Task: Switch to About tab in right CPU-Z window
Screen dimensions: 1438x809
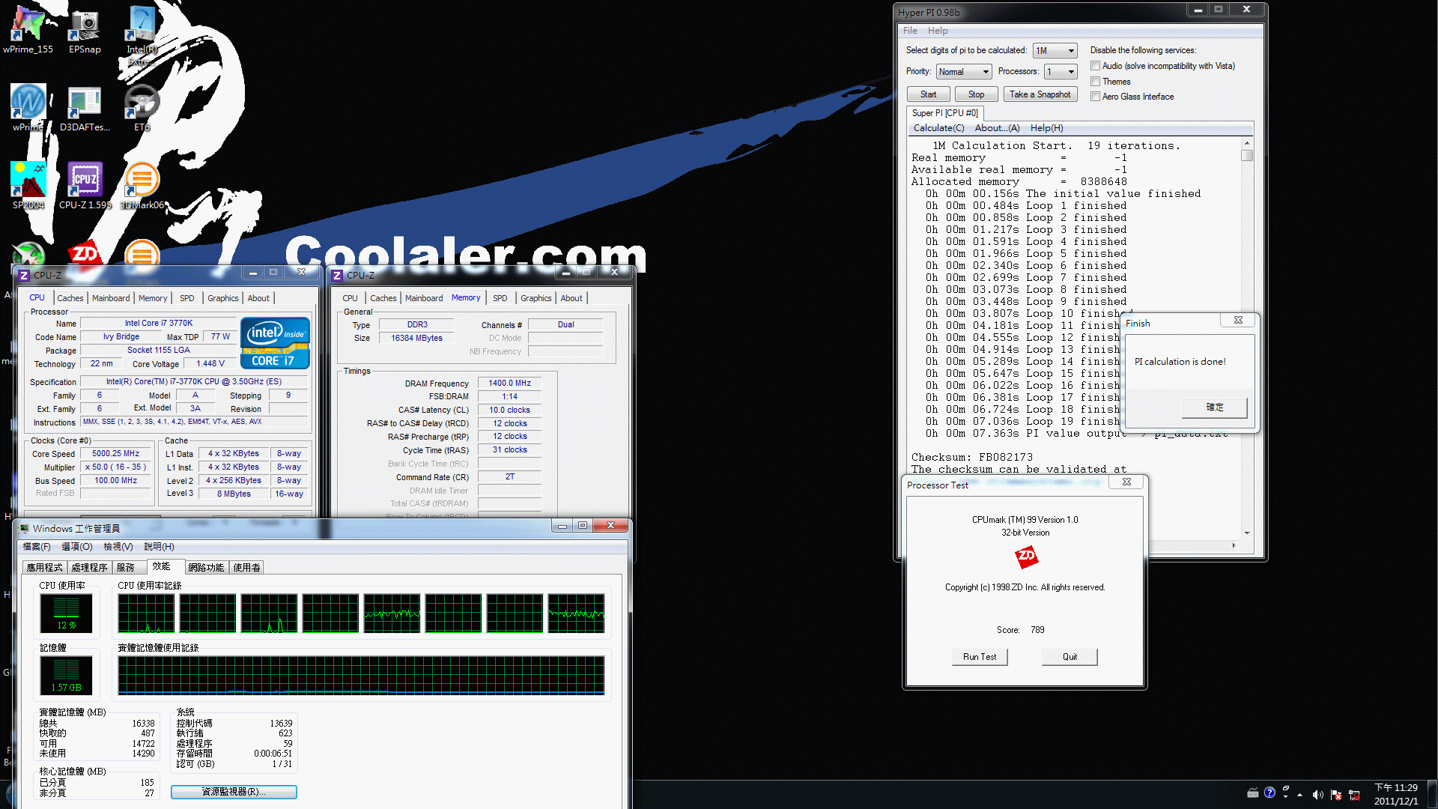Action: click(x=571, y=298)
